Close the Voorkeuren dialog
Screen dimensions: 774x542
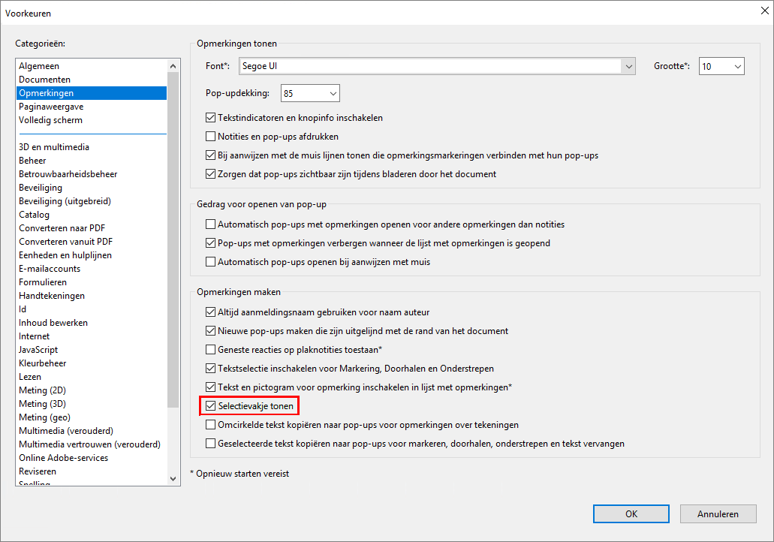point(765,11)
